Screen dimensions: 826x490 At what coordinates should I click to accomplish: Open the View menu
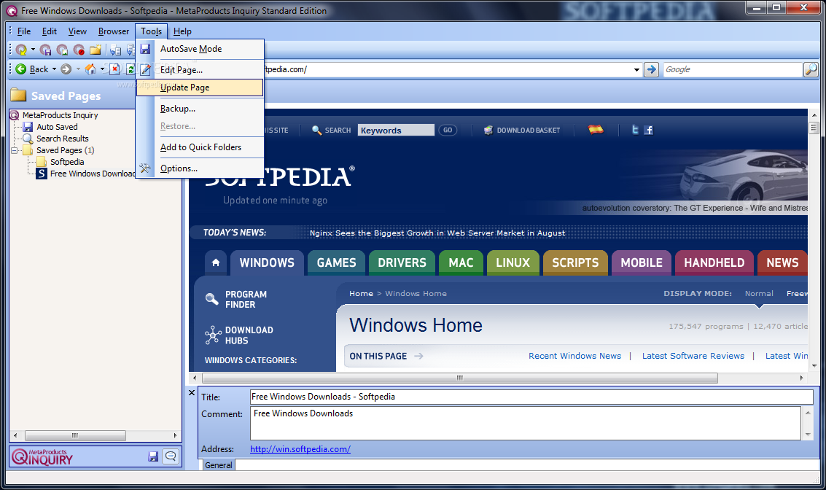click(x=77, y=31)
